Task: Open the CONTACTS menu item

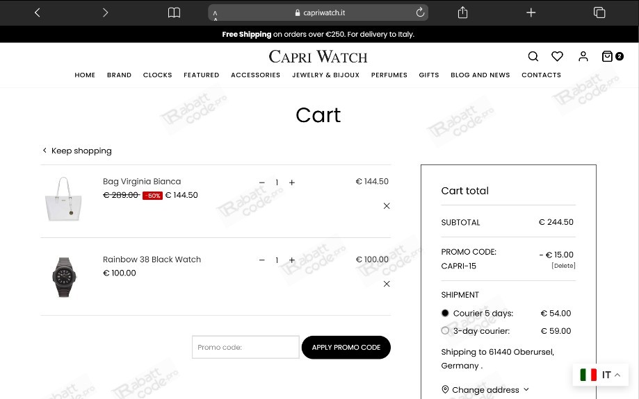Action: (x=541, y=75)
